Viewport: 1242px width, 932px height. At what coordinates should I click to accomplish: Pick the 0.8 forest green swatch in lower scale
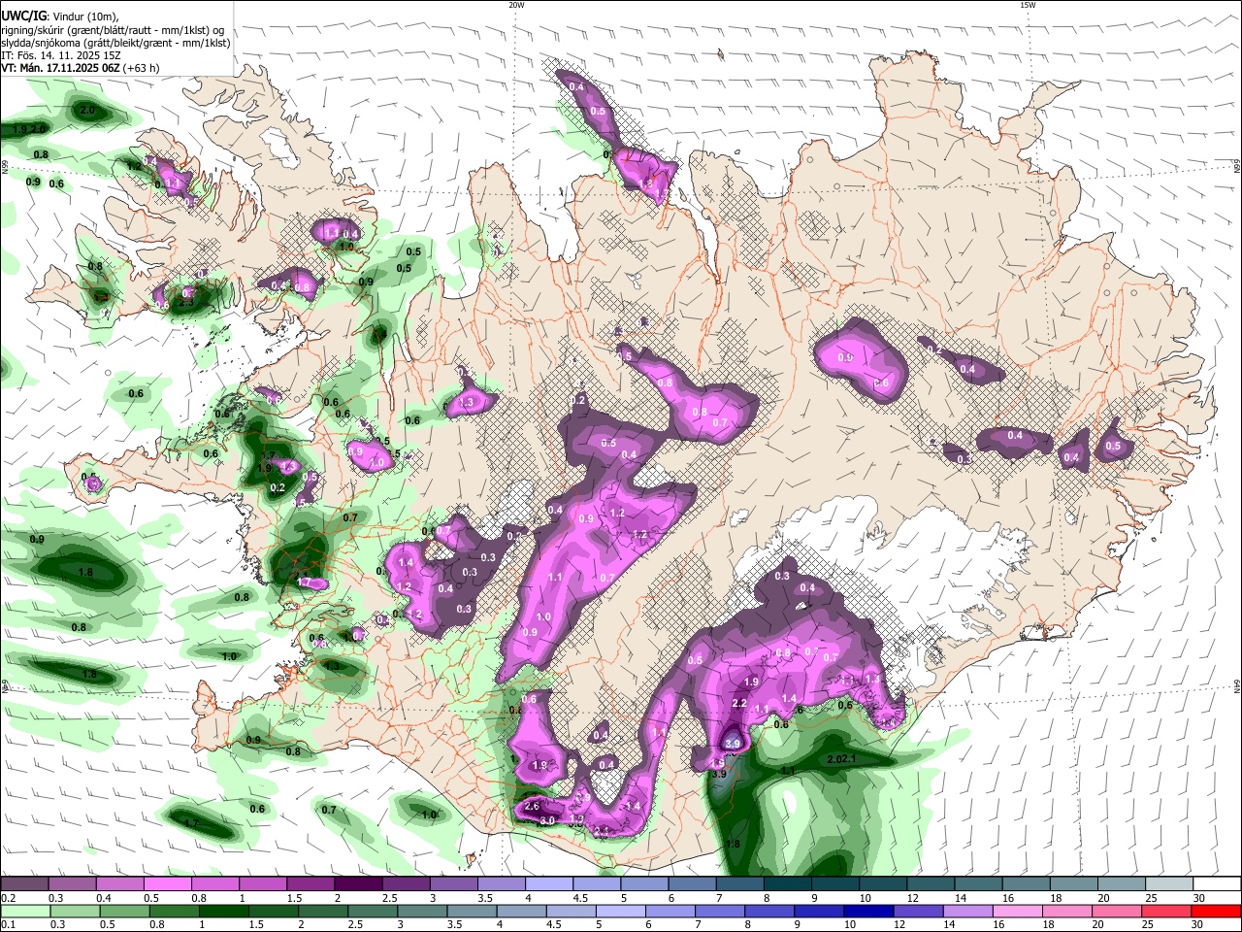pos(173,912)
